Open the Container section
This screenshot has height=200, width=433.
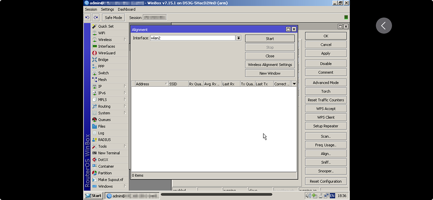tap(106, 166)
